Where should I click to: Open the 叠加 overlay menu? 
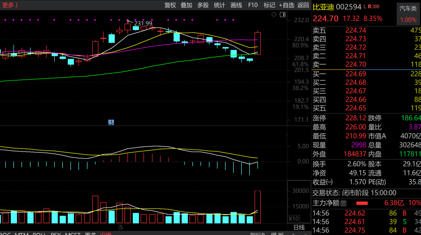186,5
